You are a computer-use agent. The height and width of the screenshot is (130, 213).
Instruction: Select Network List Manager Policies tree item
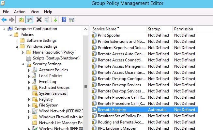click(x=61, y=123)
